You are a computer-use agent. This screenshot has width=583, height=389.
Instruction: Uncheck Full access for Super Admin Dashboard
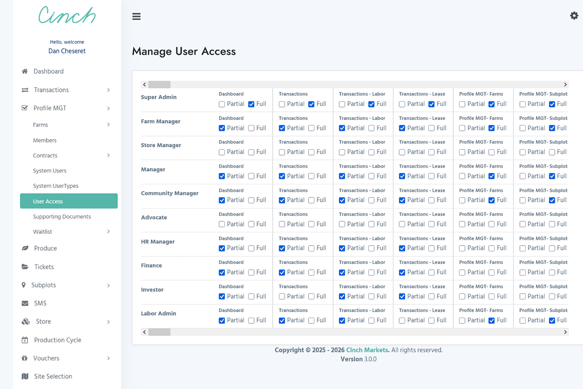tap(251, 104)
